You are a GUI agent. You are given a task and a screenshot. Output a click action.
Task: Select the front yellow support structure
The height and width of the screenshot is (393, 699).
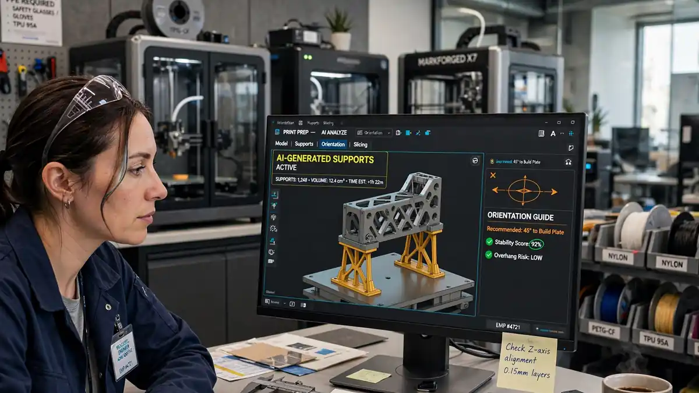356,270
